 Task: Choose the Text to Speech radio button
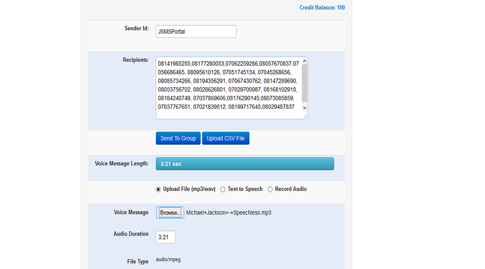tap(223, 189)
